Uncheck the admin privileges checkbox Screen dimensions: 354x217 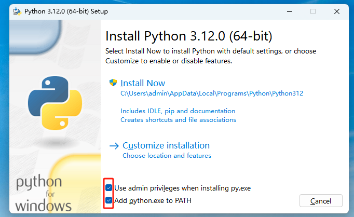point(109,188)
